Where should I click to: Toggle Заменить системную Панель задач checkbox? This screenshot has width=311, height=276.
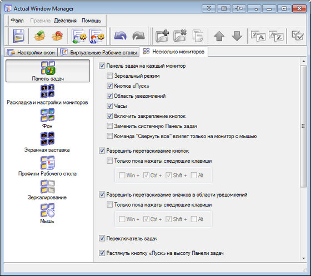click(109, 126)
